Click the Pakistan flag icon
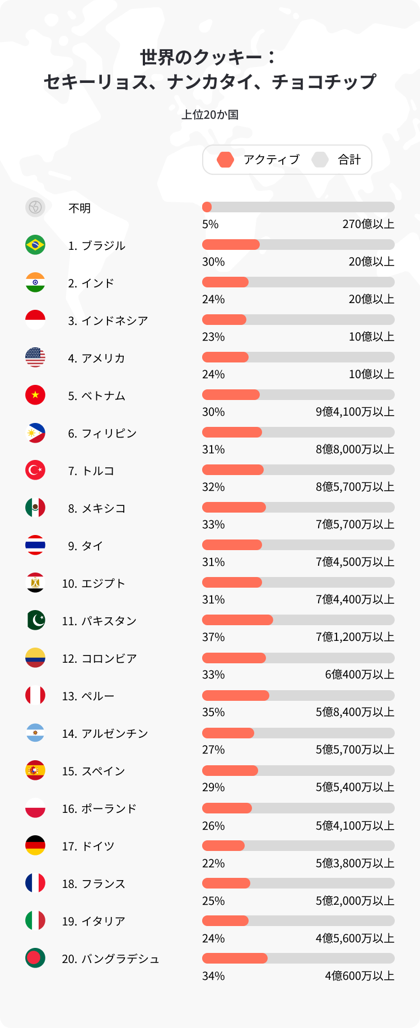The width and height of the screenshot is (420, 1028). [x=35, y=620]
